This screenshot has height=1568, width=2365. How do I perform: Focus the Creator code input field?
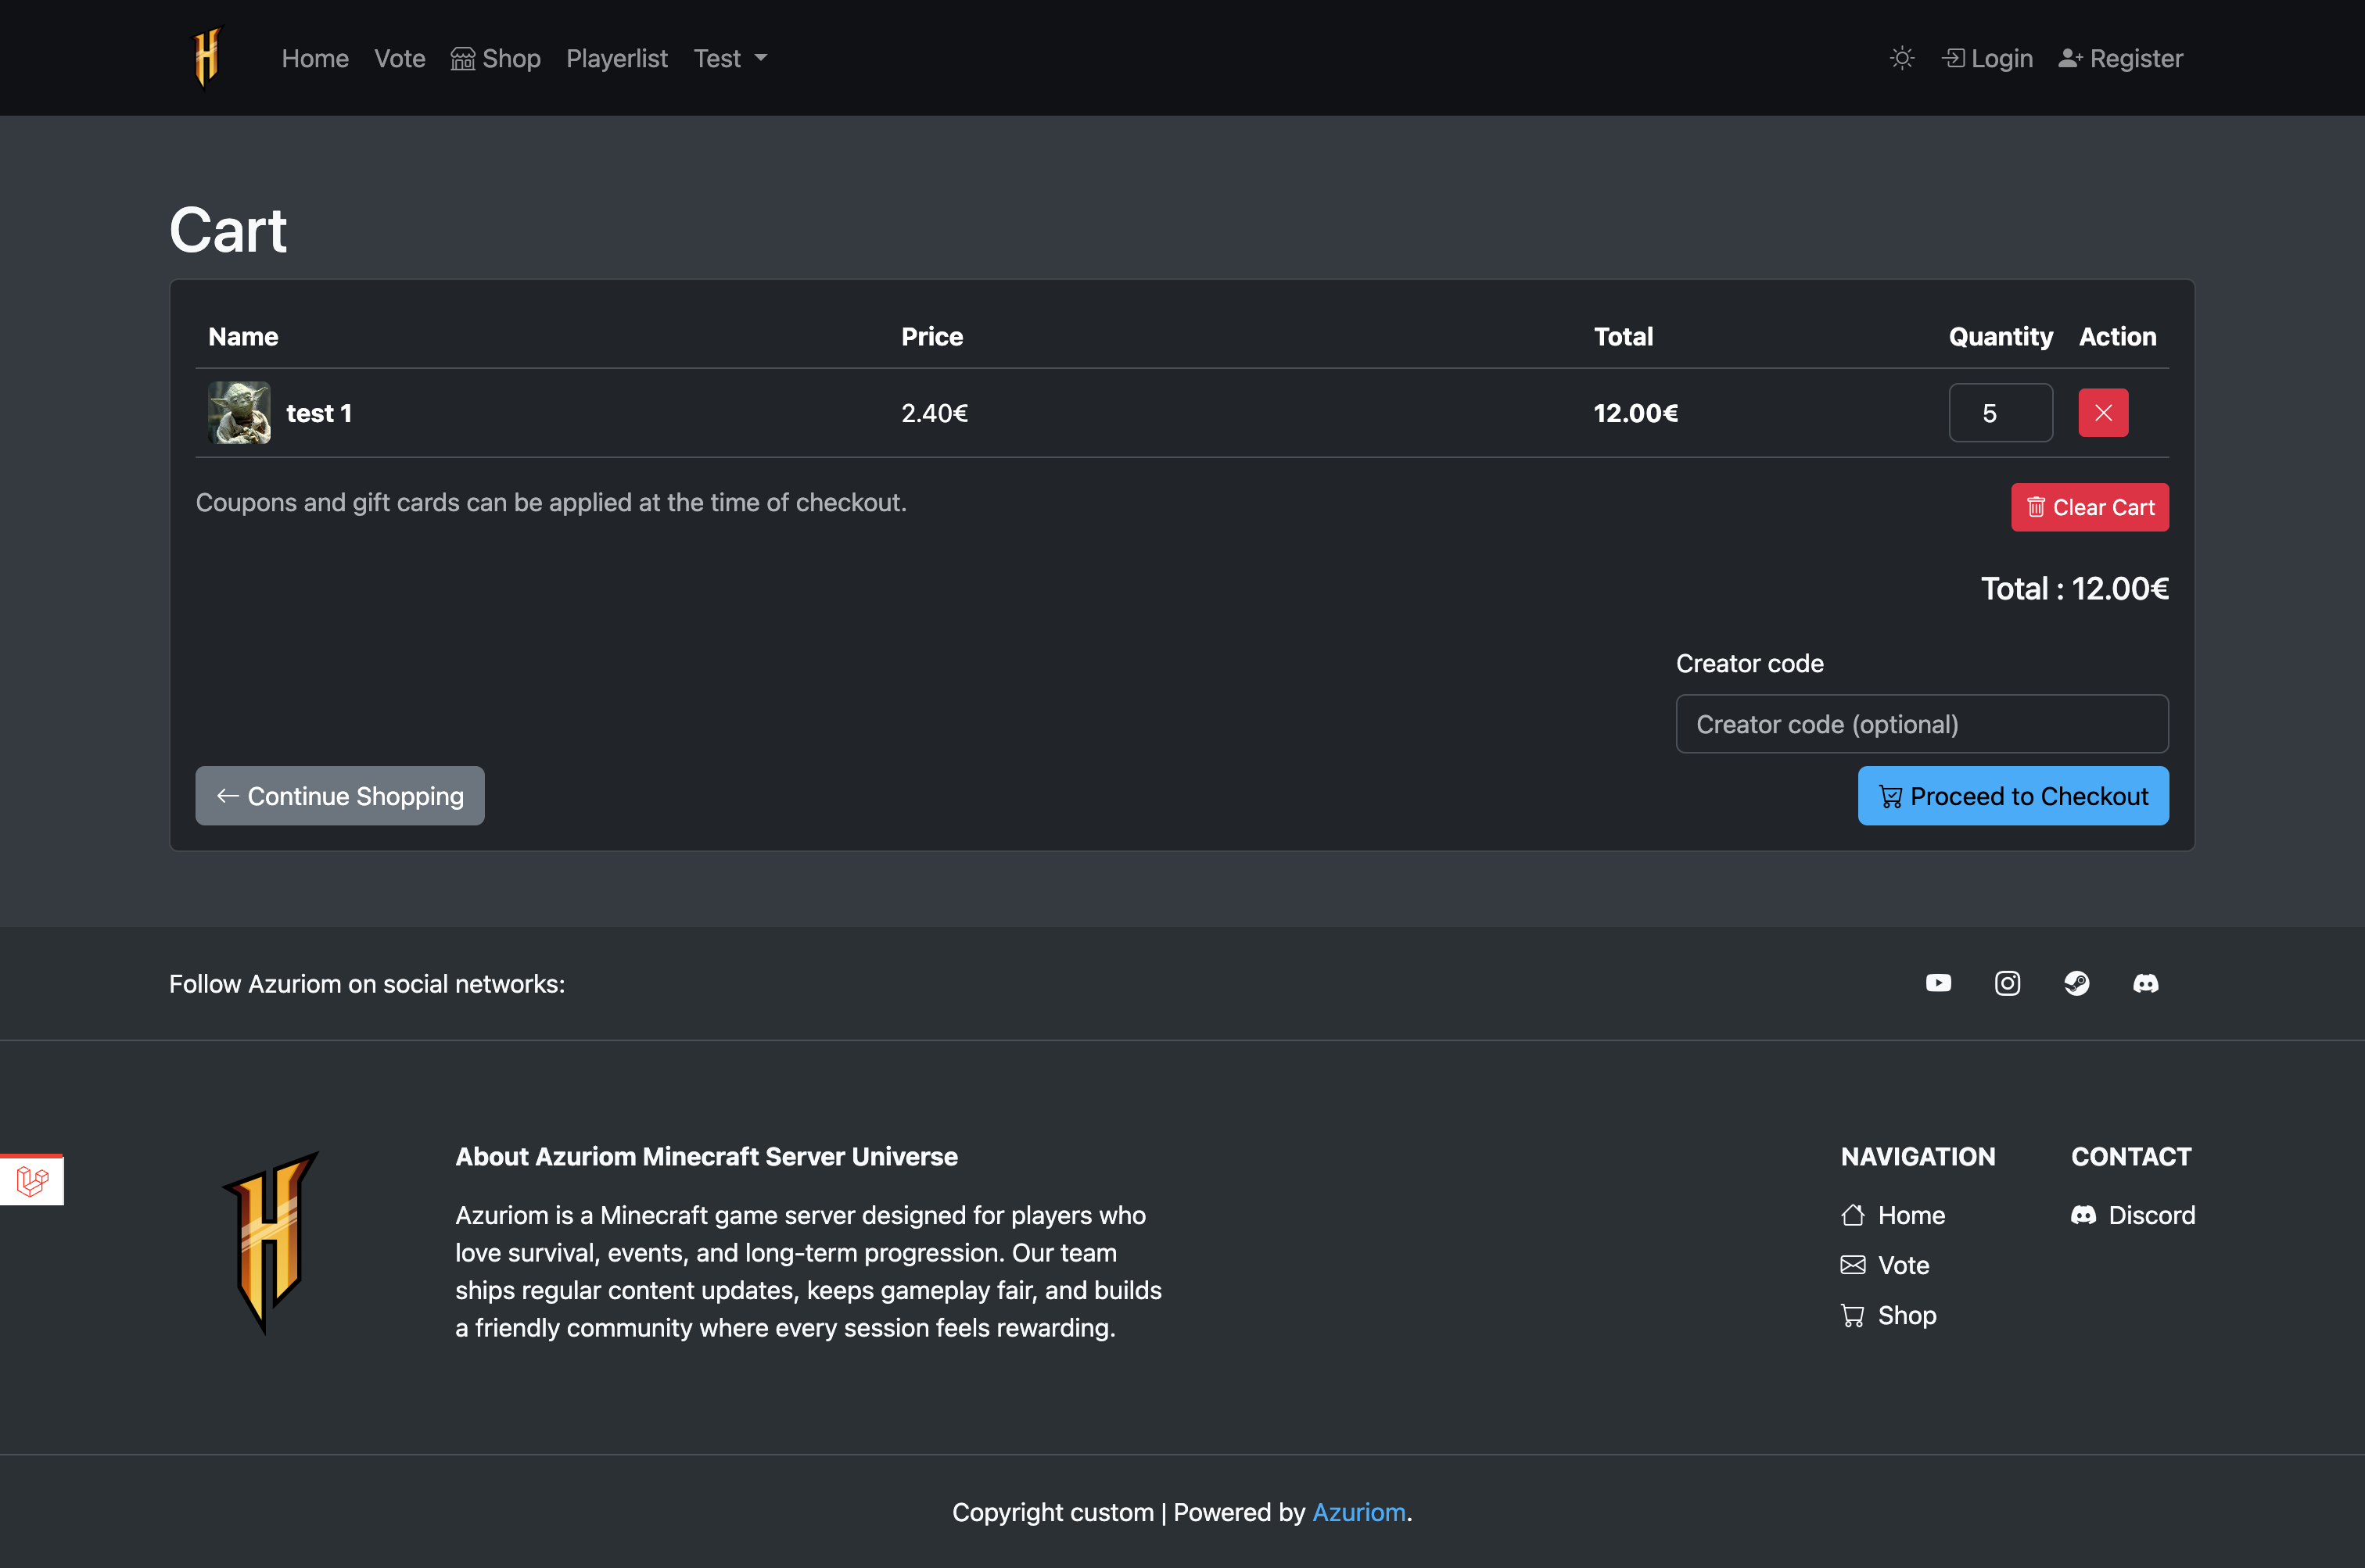click(x=1922, y=724)
